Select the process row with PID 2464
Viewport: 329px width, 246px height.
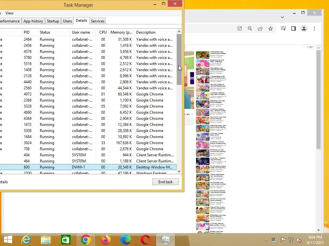coord(88,39)
